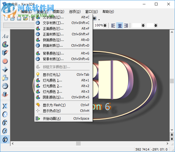The width and height of the screenshot is (175, 152).
Task: Click the 100% zoom value field
Action: (x=99, y=25)
